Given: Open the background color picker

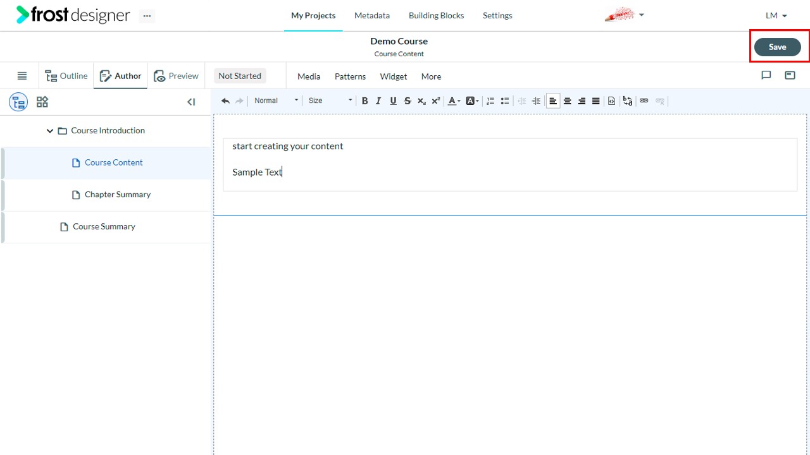Looking at the screenshot, I should click(472, 100).
